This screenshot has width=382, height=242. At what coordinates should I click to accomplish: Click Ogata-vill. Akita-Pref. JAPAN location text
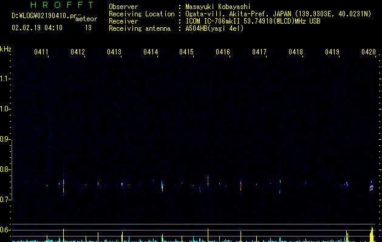(x=278, y=14)
